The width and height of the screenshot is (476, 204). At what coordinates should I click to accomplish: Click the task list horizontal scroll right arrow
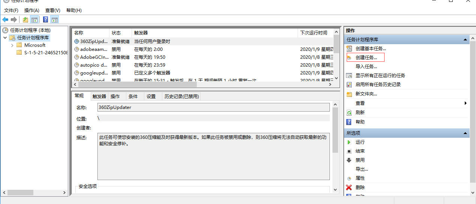pos(330,85)
